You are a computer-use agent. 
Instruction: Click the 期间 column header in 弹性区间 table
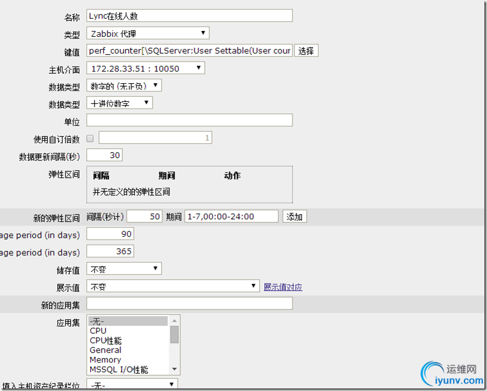tap(167, 175)
